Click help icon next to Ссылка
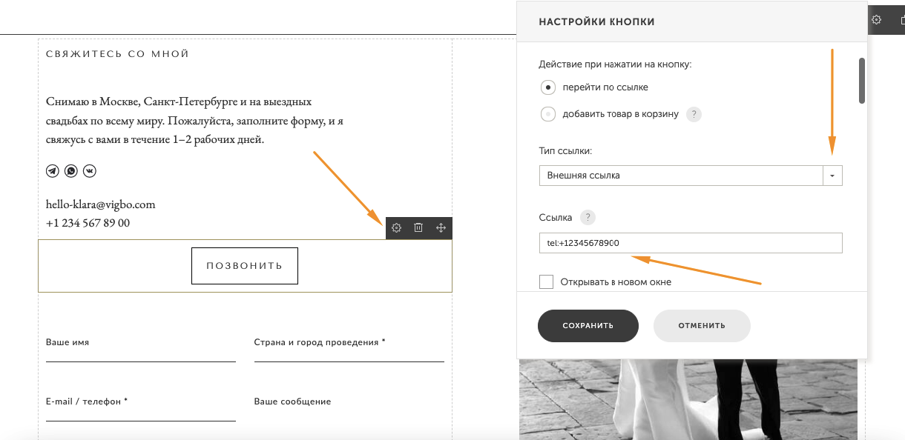905x440 pixels. pyautogui.click(x=588, y=218)
